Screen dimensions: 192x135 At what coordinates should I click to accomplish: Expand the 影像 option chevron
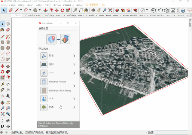click(x=74, y=56)
